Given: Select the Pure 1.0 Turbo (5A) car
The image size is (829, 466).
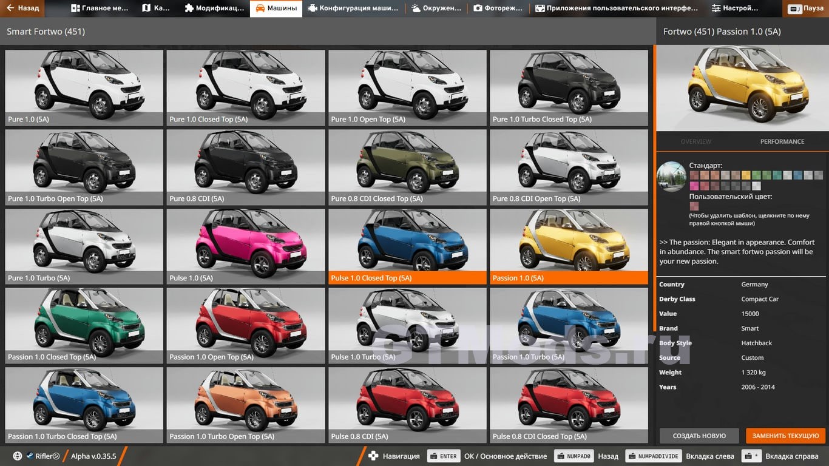Looking at the screenshot, I should (x=84, y=246).
